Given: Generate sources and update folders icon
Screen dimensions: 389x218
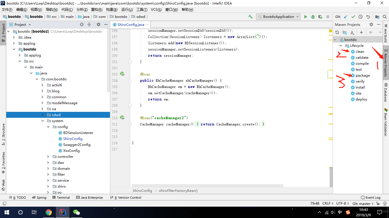Looking at the screenshot, I should (345, 32).
